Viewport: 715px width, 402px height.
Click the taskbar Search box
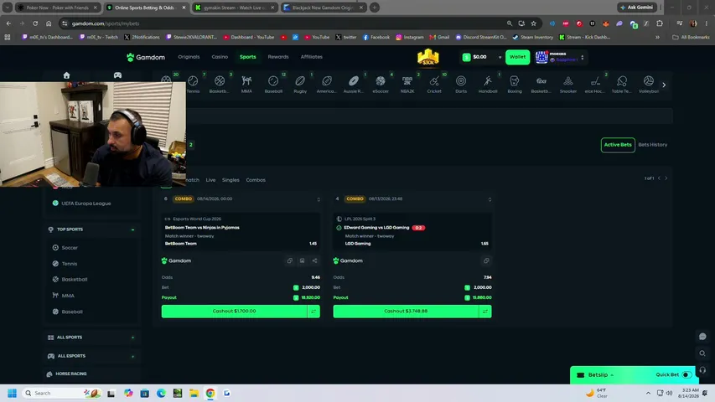click(x=62, y=393)
